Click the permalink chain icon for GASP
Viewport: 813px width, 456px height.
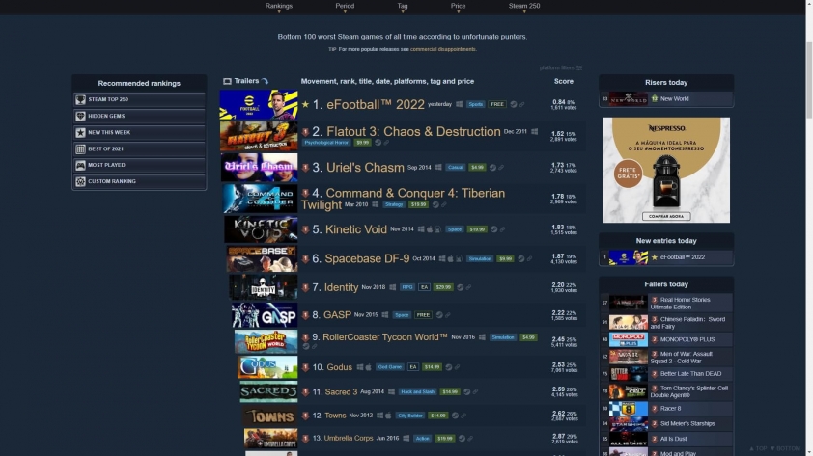click(x=447, y=315)
